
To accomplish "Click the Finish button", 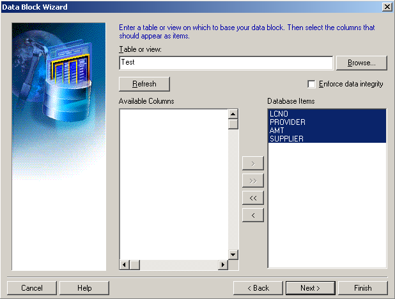I will coord(363,288).
